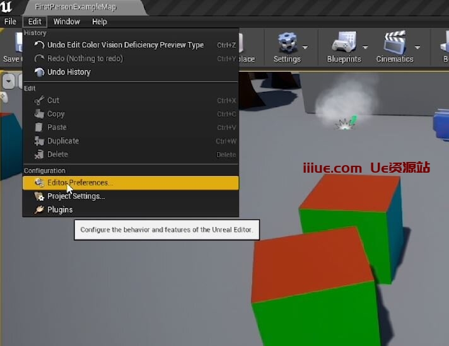Click the Save toolbar button

(x=11, y=47)
